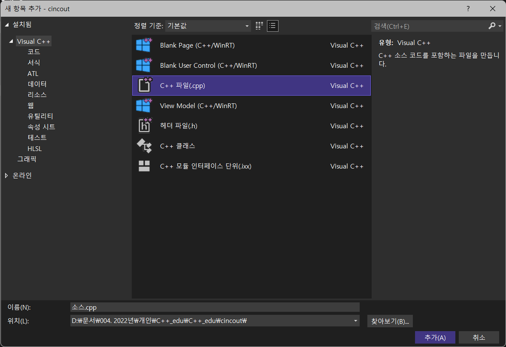Switch to small icons list view
Screen dimensions: 506x347
[x=273, y=26]
